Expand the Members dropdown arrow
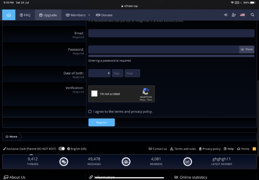The image size is (259, 180). point(89,15)
